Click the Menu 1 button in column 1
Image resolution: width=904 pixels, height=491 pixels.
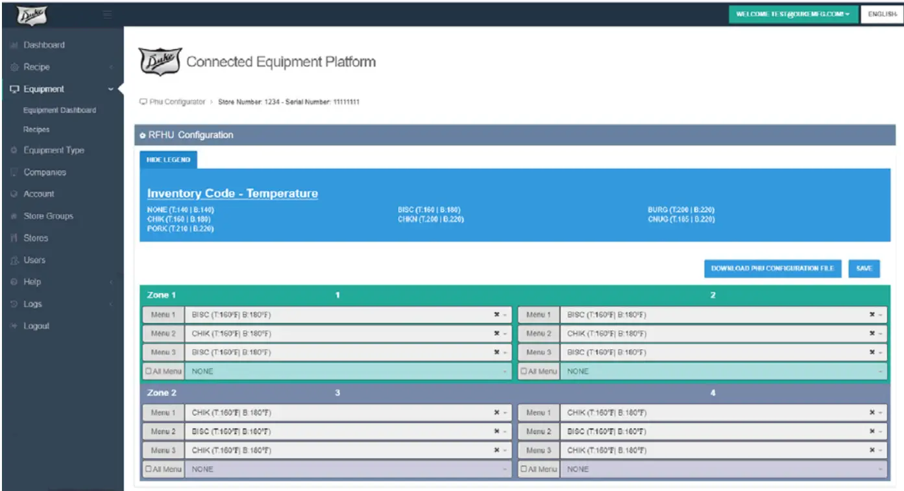[163, 315]
